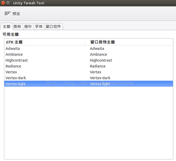Choose Radiance under window decoration themes
176x161 pixels.
(98, 66)
